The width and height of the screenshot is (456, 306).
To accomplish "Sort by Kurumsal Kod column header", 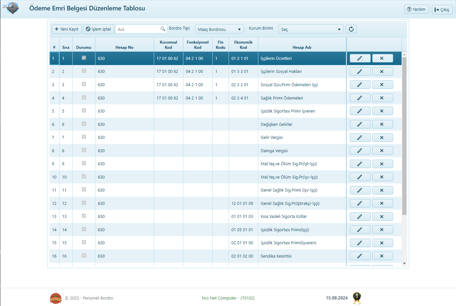I will click(x=168, y=45).
